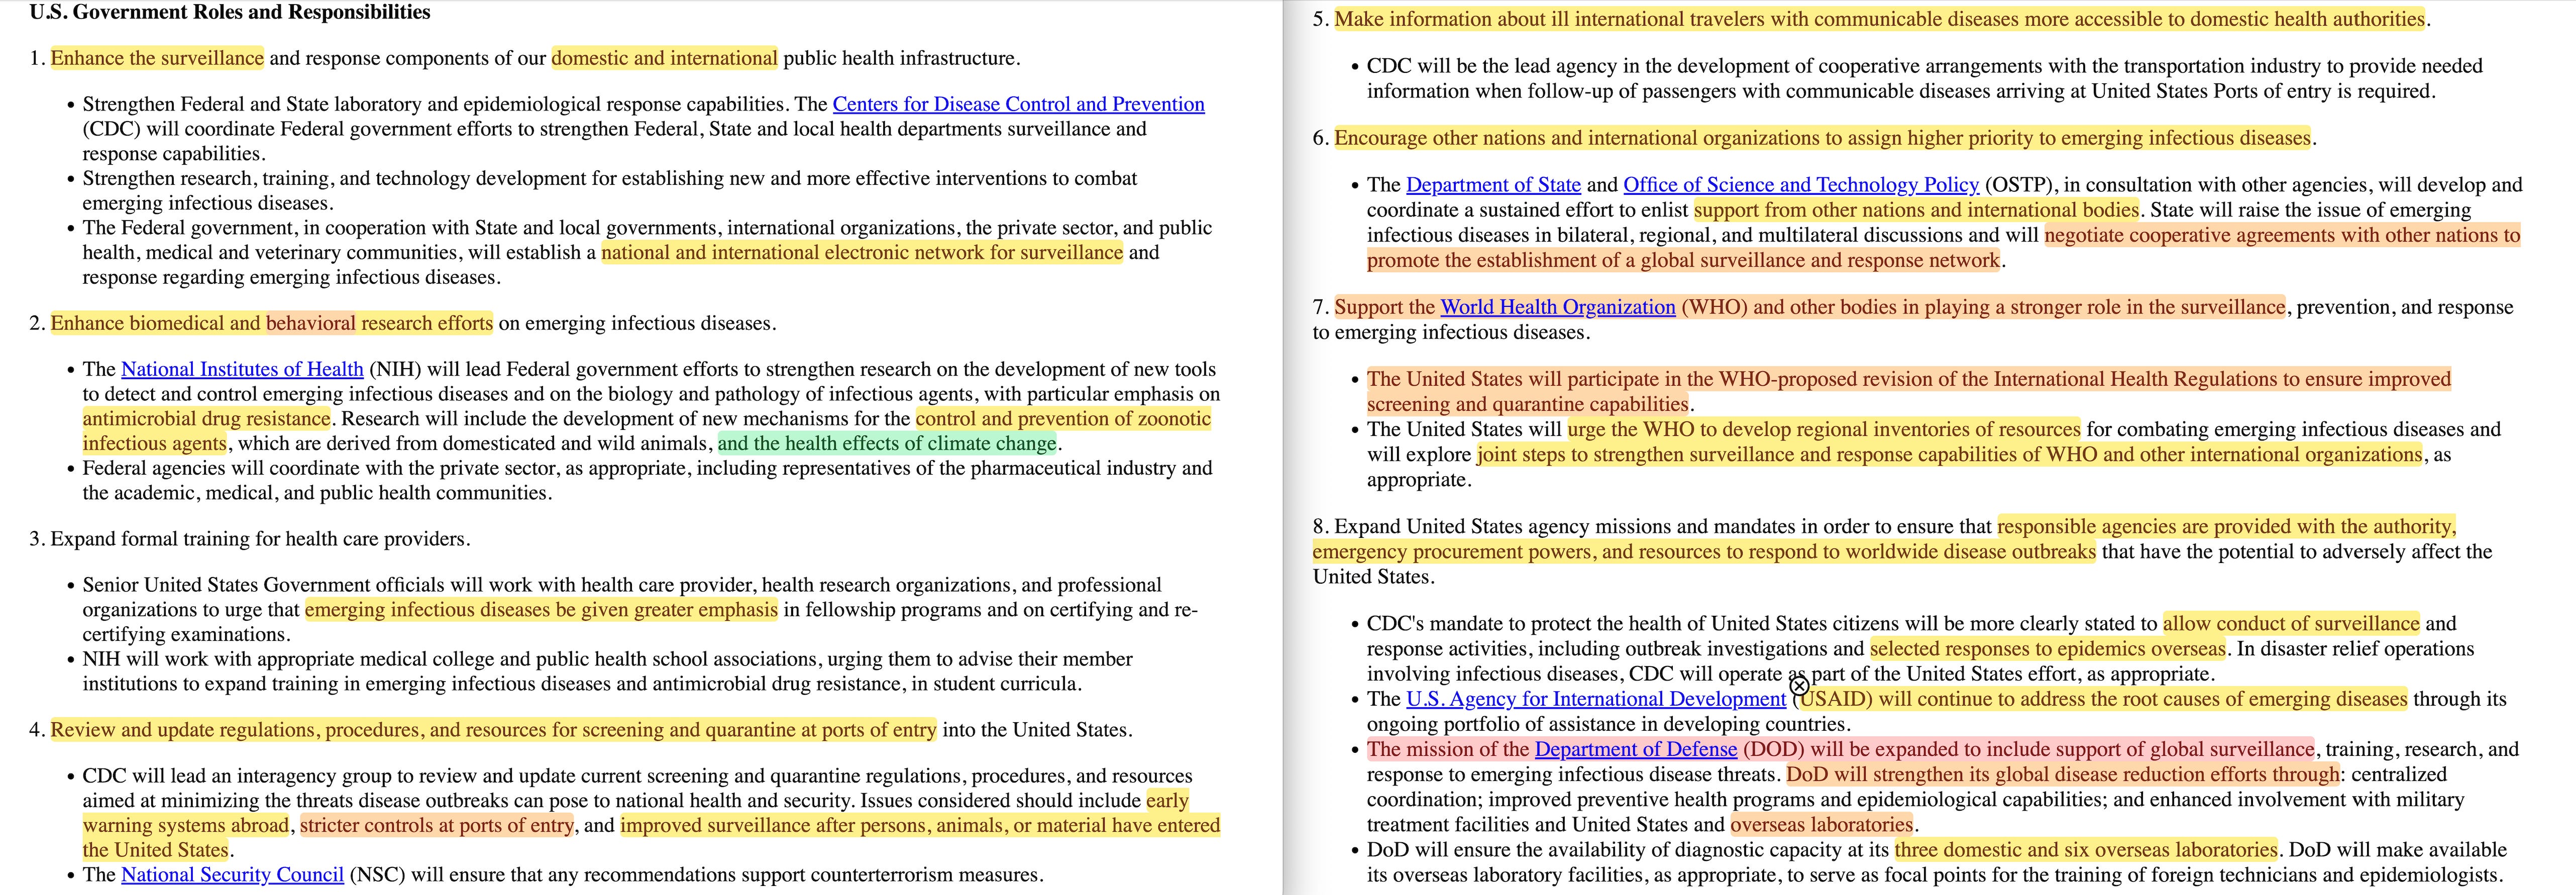Screen dimensions: 2576x895
Task: Select 'joint steps to strengthen surveillance and response' highlight
Action: point(1950,455)
